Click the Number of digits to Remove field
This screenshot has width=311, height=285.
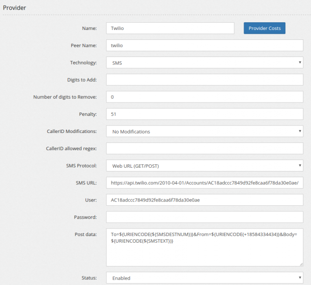204,97
